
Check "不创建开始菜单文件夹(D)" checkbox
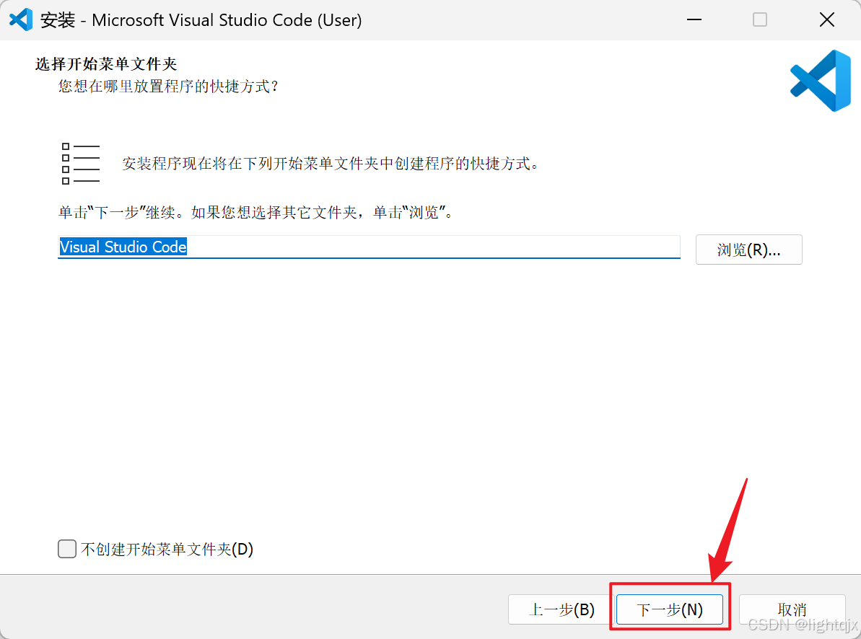(67, 548)
